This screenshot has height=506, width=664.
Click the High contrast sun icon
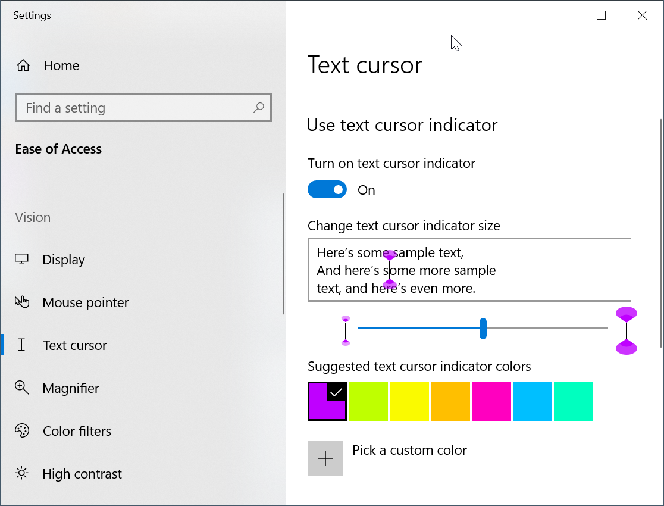pos(22,474)
